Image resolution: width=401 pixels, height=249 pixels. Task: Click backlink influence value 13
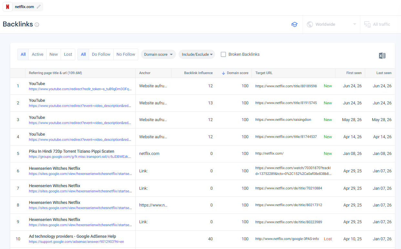tap(211, 103)
